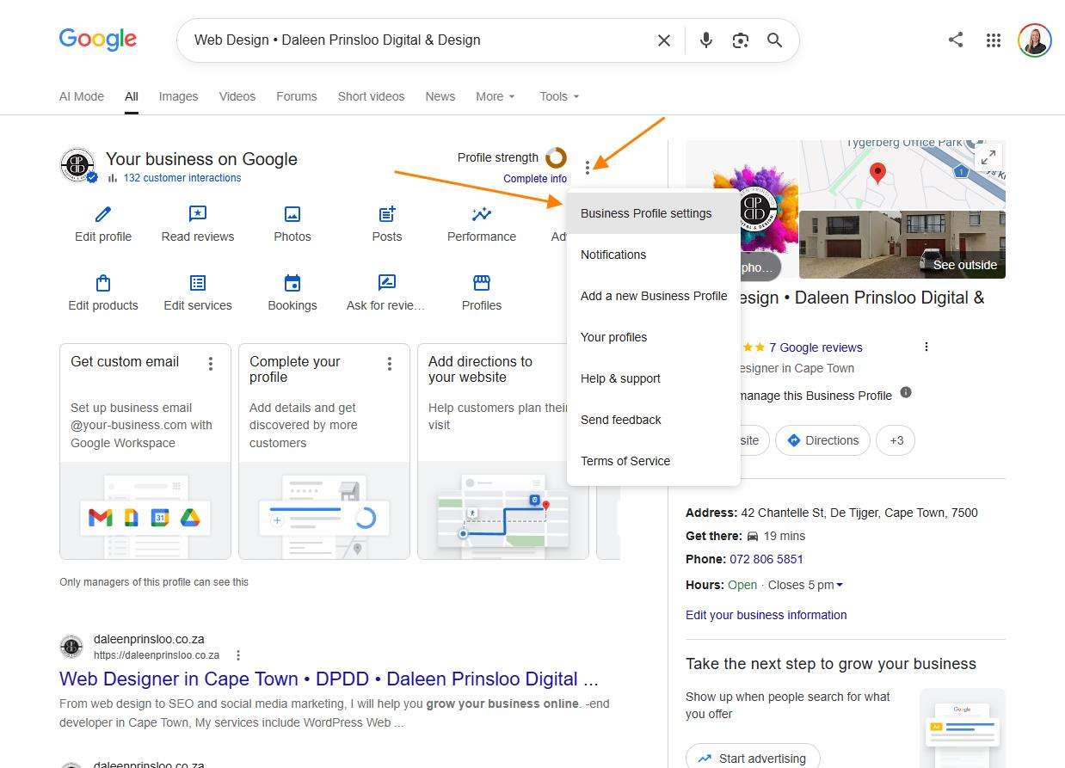The height and width of the screenshot is (768, 1065).
Task: Open Add directions to your website card
Action: (503, 452)
